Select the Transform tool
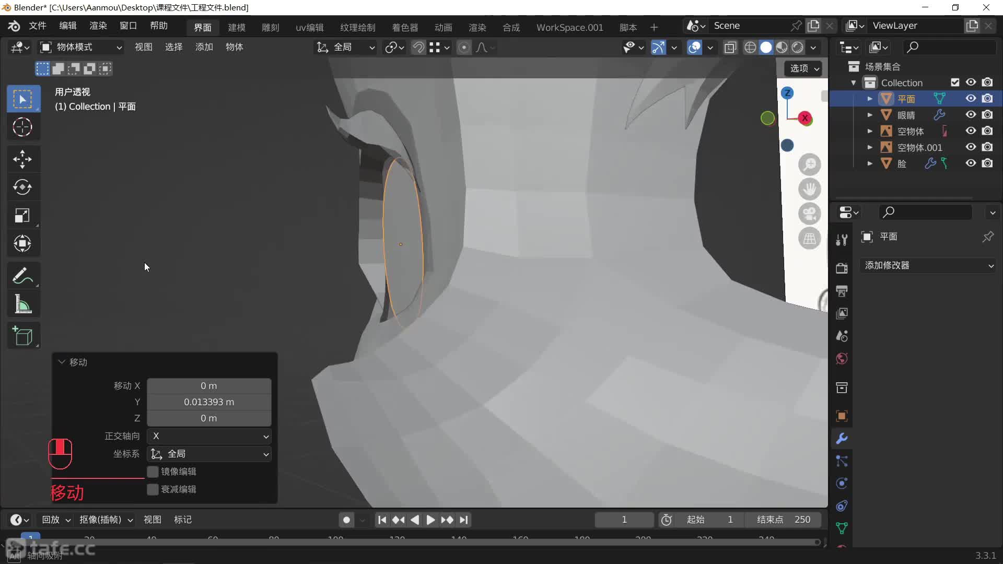 click(22, 243)
